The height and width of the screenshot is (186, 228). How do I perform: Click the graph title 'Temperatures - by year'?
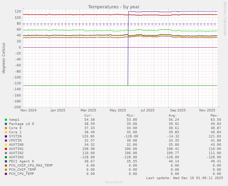114,7
